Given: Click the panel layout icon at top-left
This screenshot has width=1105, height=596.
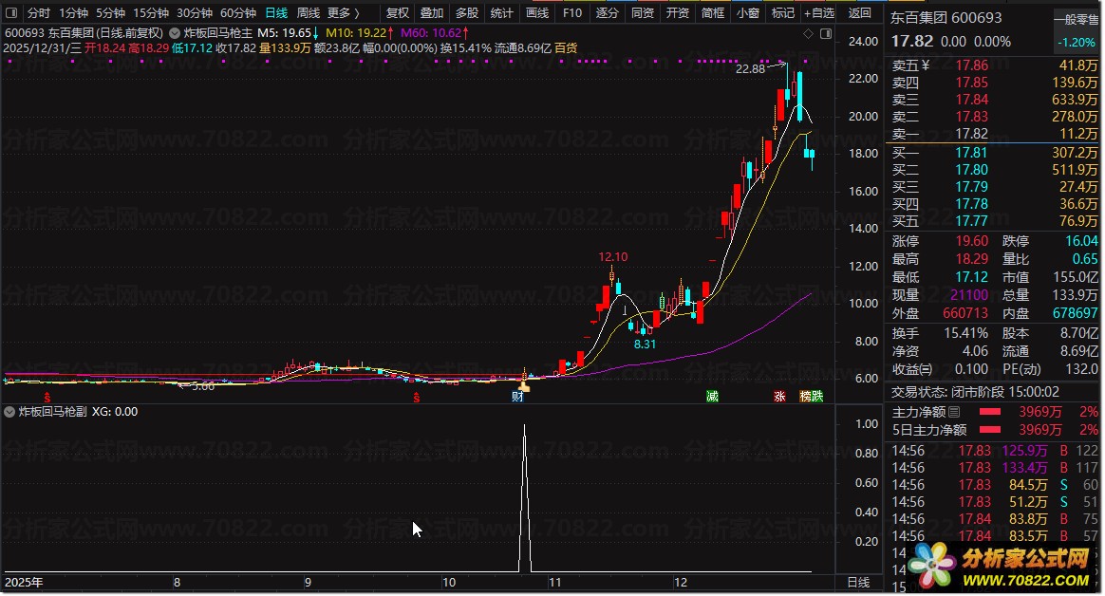Looking at the screenshot, I should (11, 12).
